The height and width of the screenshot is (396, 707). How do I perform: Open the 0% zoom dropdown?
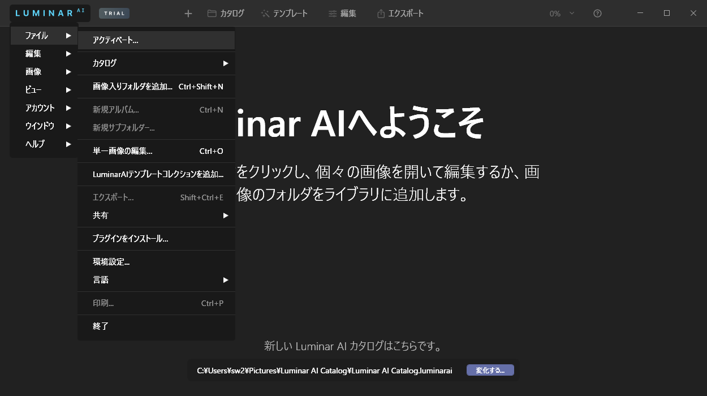562,14
